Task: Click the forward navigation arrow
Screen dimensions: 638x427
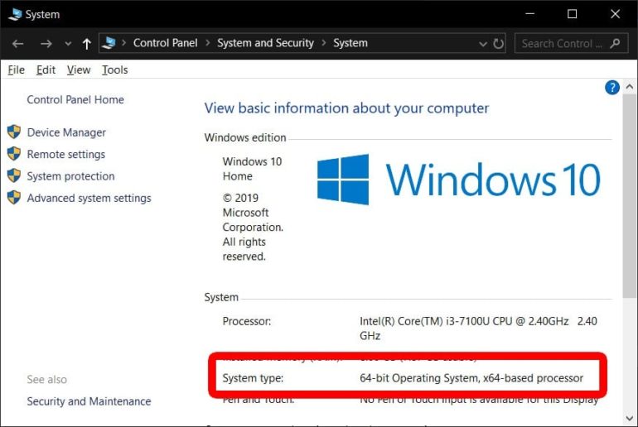Action: [x=46, y=44]
